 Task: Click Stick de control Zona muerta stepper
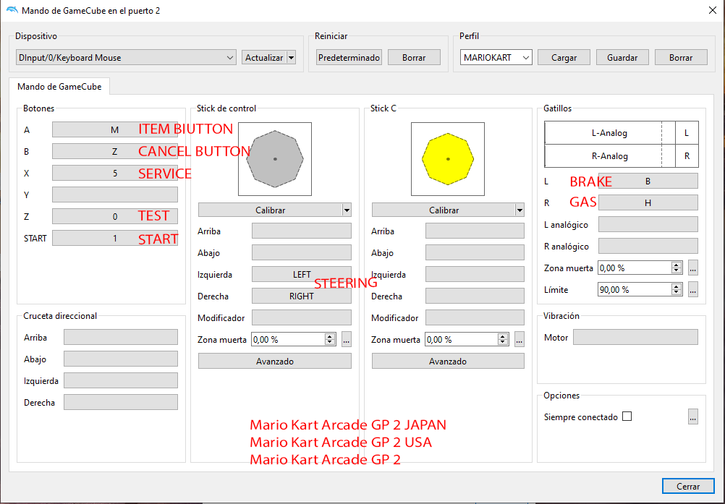[x=330, y=340]
